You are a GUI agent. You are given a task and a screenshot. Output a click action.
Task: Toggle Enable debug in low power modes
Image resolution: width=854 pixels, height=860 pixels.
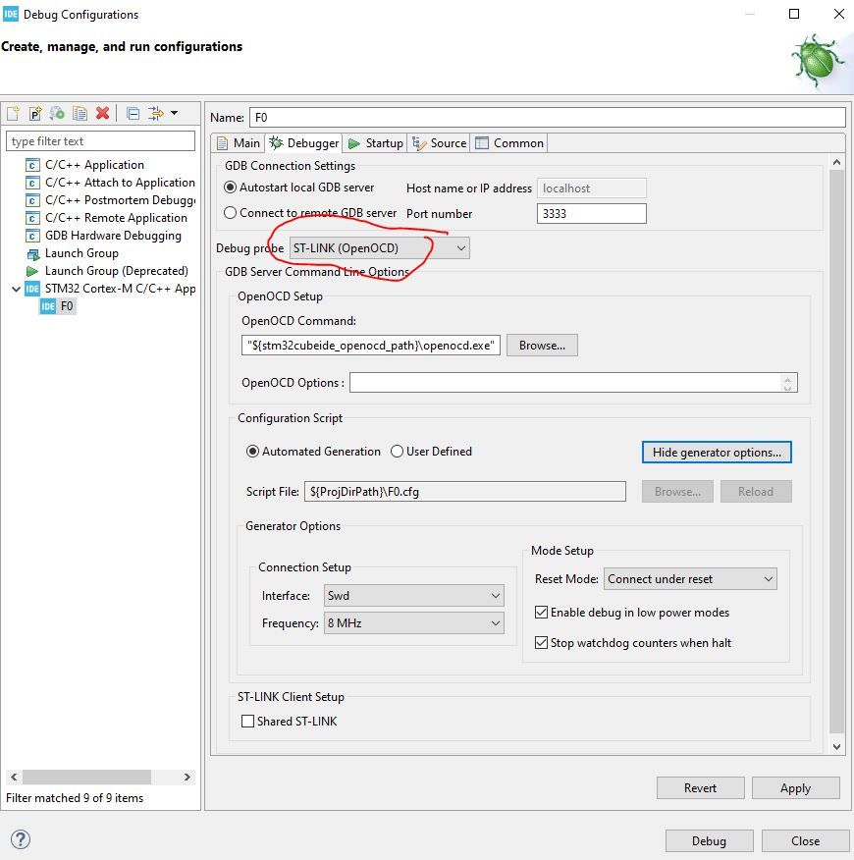click(632, 612)
